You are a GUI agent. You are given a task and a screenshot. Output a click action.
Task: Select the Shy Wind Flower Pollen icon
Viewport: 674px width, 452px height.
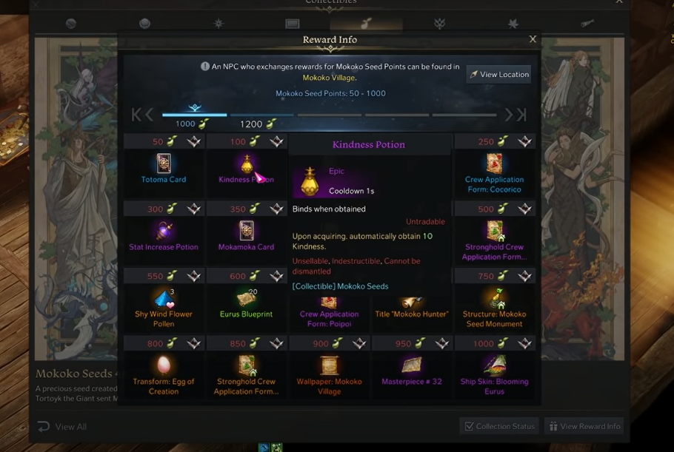click(x=164, y=298)
